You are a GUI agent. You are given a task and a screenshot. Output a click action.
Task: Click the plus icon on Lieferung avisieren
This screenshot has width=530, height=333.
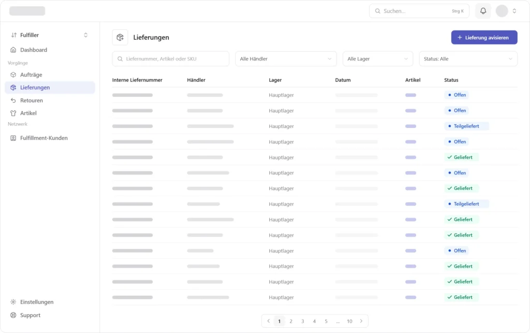(460, 37)
